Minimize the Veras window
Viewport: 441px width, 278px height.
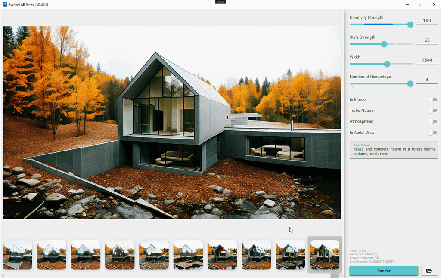click(407, 4)
